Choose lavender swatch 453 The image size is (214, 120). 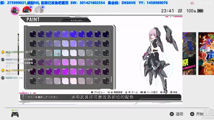(x=57, y=43)
